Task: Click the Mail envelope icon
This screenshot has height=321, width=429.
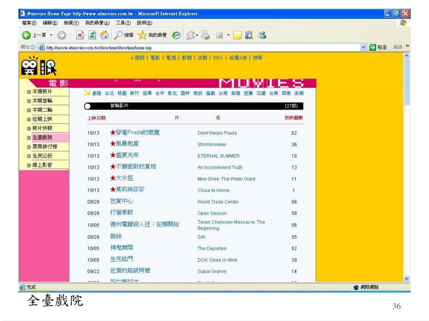Action: [x=191, y=35]
